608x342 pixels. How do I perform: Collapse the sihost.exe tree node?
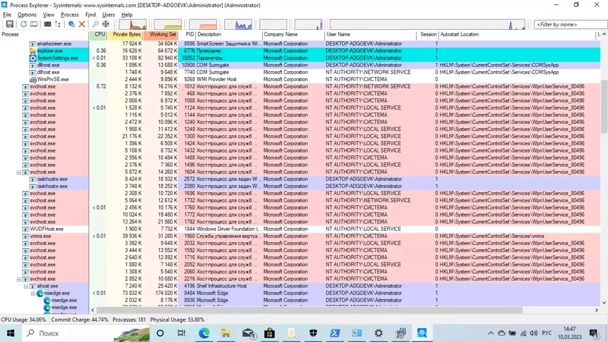(26, 286)
